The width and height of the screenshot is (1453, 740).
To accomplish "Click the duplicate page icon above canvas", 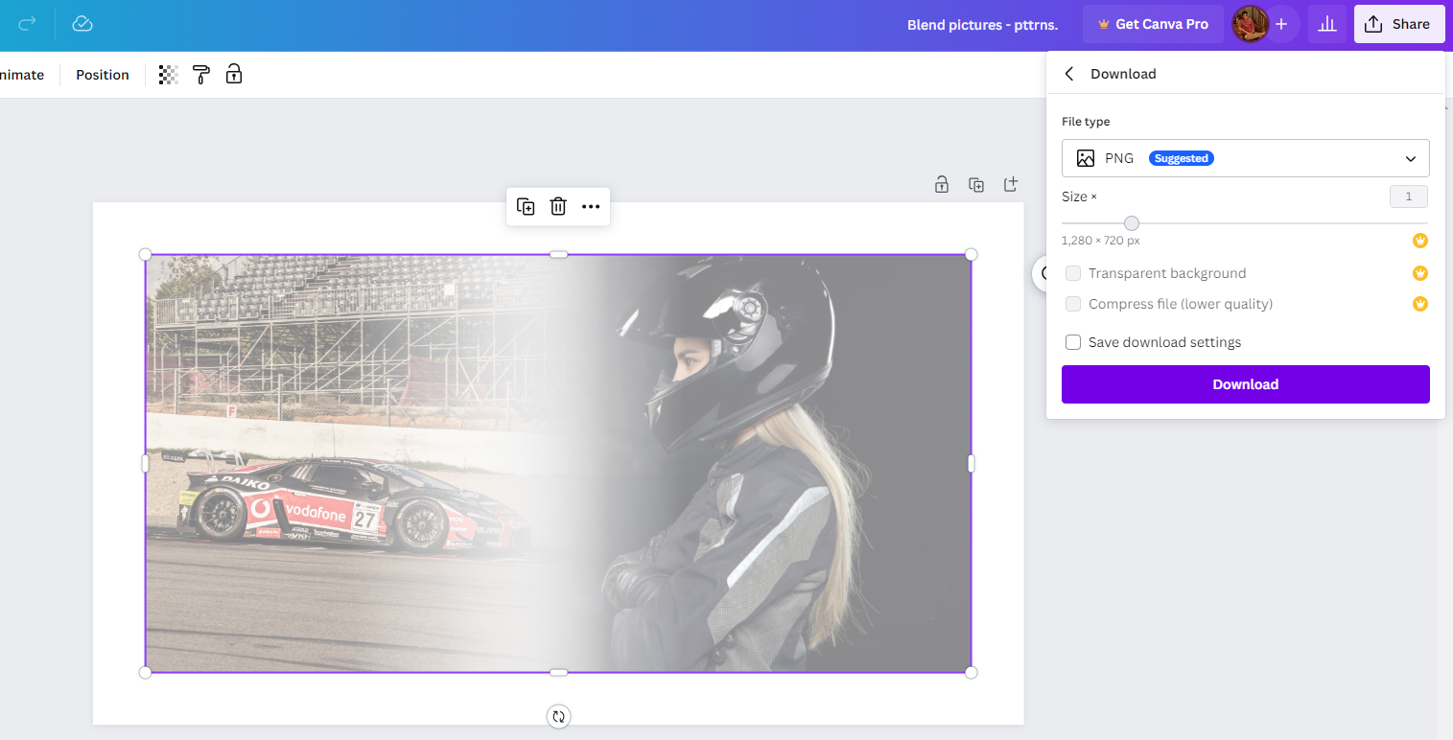I will pos(976,185).
